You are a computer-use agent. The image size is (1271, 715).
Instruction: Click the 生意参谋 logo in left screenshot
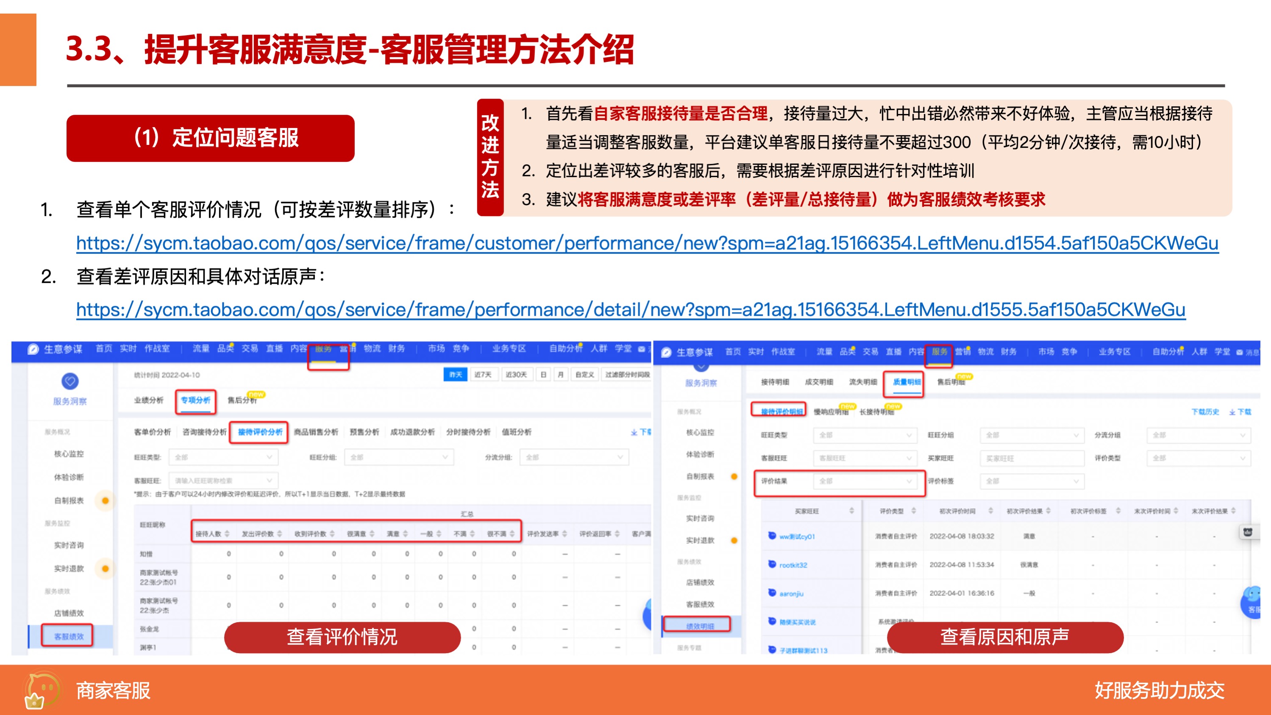tap(33, 349)
